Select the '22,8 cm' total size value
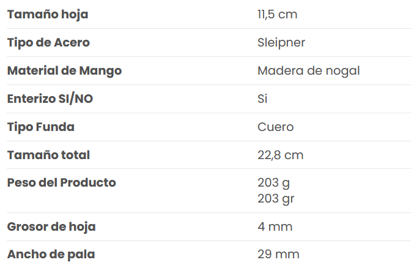This screenshot has height=265, width=411. tap(281, 155)
